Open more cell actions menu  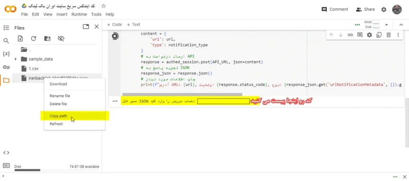(398, 35)
